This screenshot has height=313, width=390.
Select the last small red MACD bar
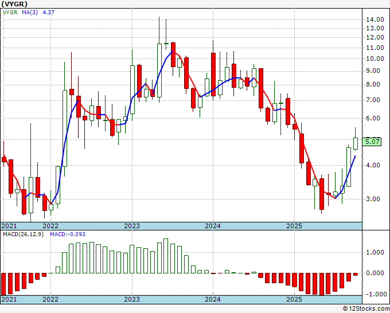tap(356, 274)
